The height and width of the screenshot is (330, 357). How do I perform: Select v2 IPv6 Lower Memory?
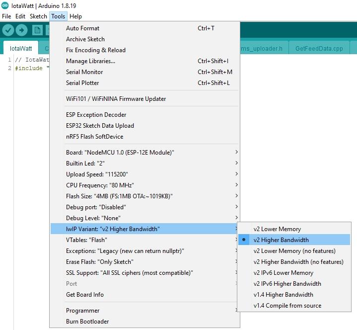point(294,273)
